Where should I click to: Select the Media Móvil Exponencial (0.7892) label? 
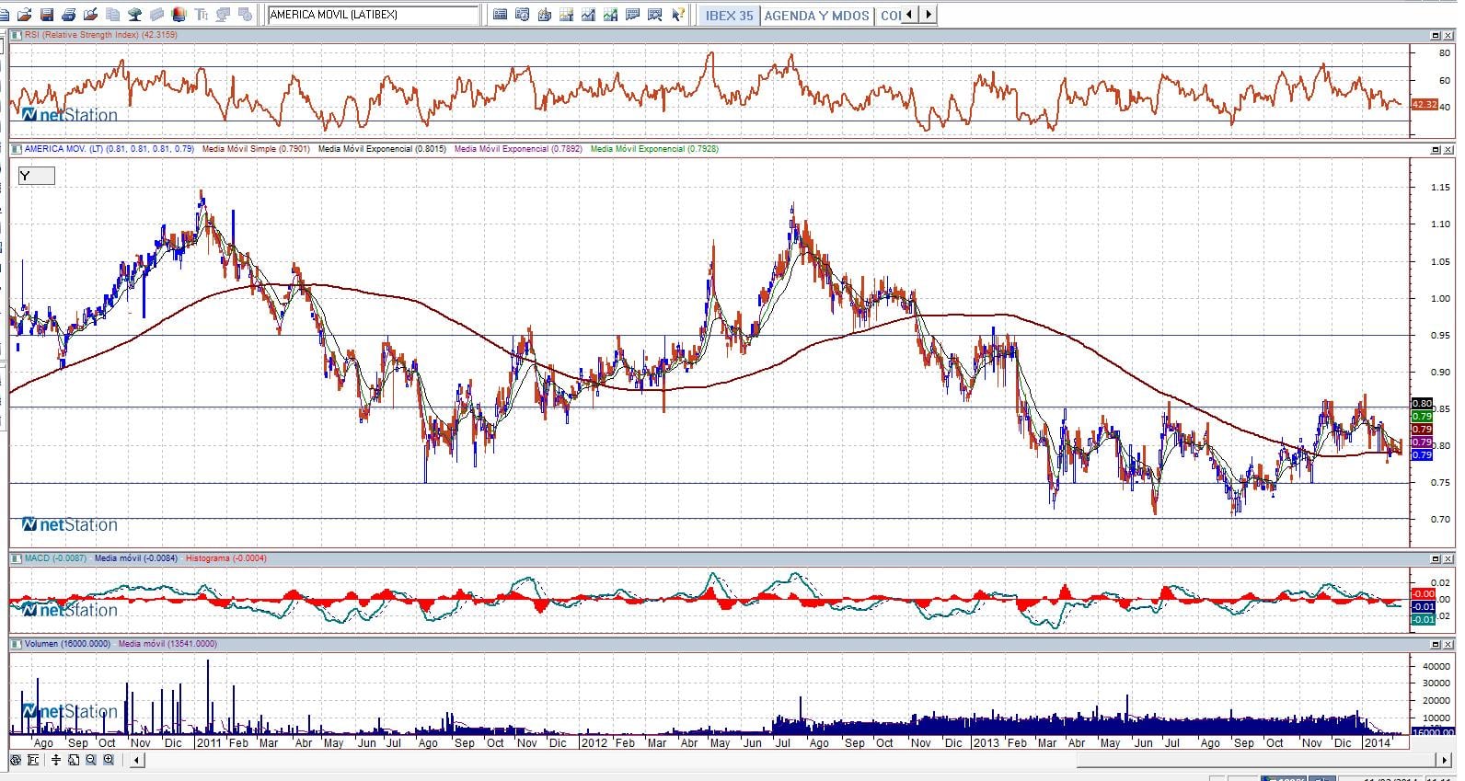click(x=518, y=149)
